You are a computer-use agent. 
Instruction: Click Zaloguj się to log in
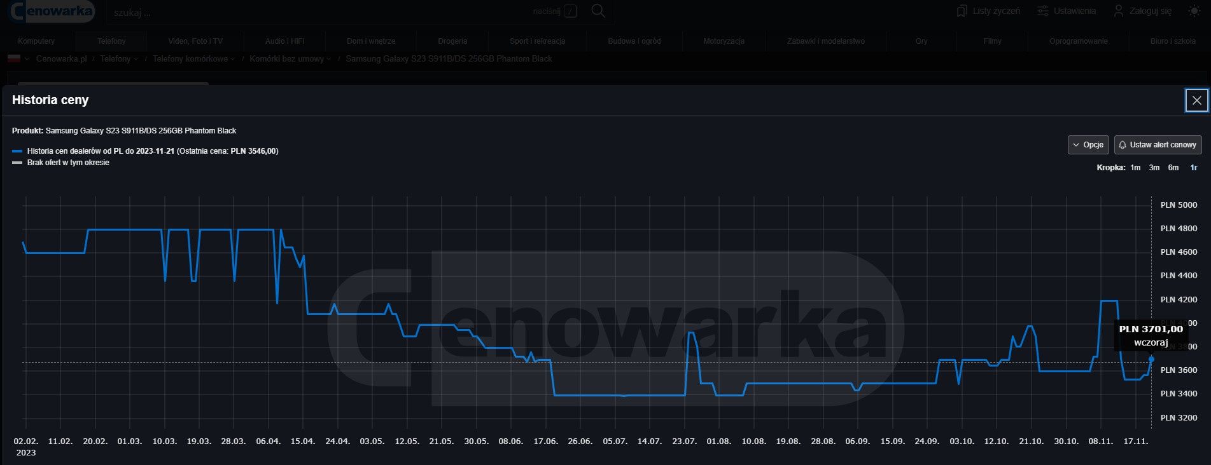pyautogui.click(x=1142, y=11)
